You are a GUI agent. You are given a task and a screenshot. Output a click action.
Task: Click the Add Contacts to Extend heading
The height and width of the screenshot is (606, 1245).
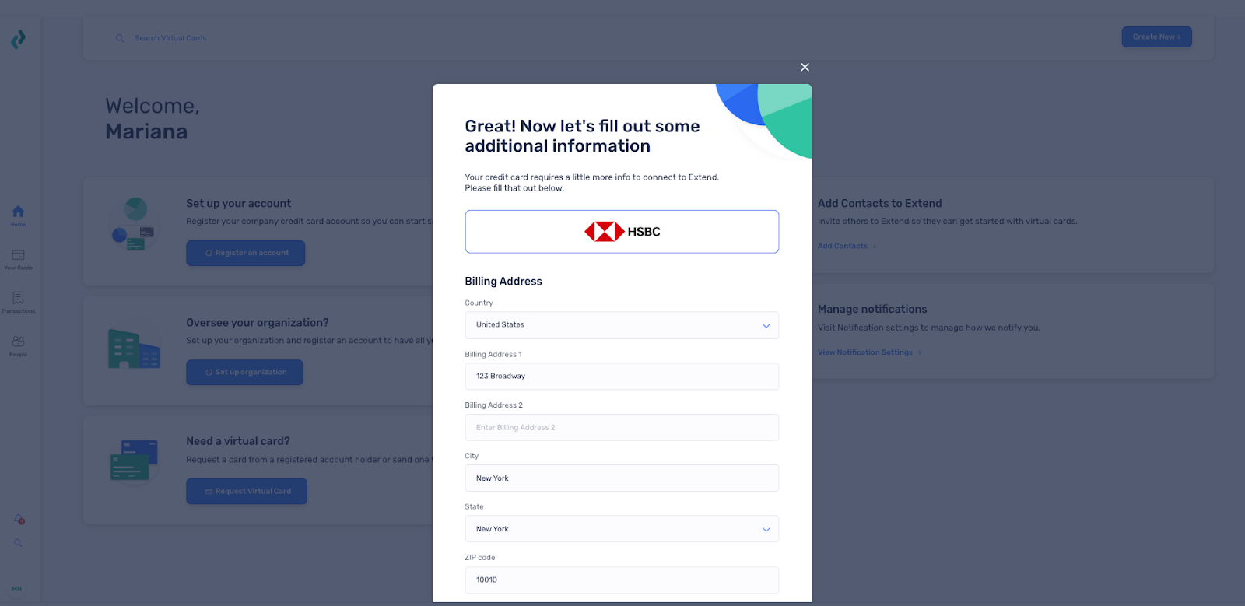[879, 203]
